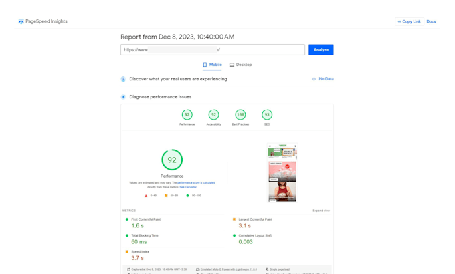Open the See calculator link
This screenshot has height=274, width=455.
188,187
